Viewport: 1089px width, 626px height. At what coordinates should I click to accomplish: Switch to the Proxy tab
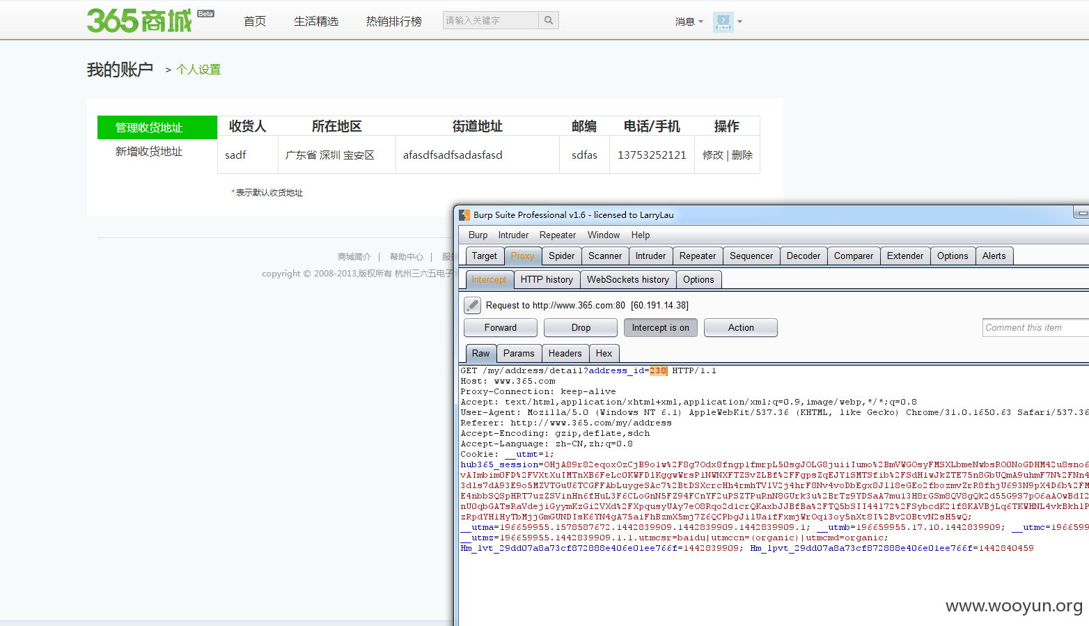click(x=522, y=256)
